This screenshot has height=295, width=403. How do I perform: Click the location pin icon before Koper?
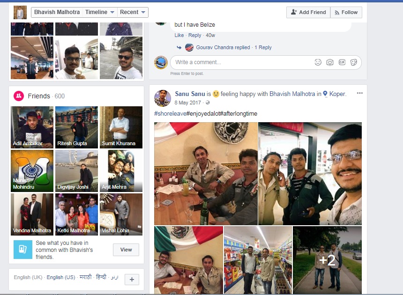325,94
